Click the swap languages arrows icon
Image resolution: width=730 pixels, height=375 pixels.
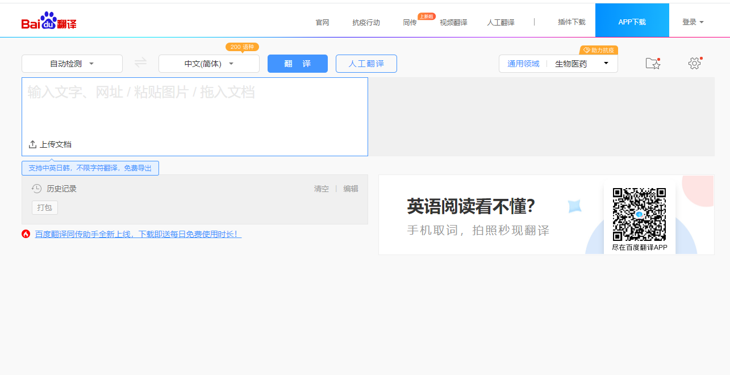[140, 63]
